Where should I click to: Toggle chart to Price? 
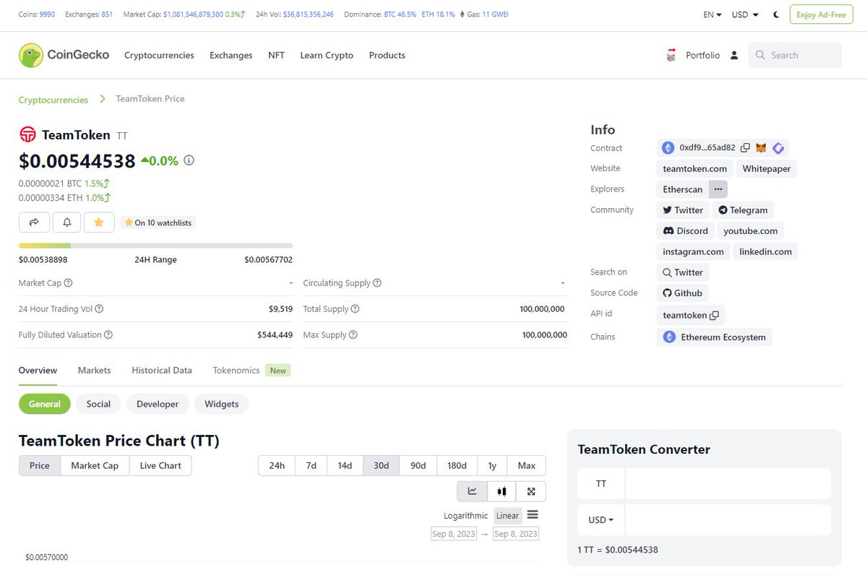coord(40,466)
